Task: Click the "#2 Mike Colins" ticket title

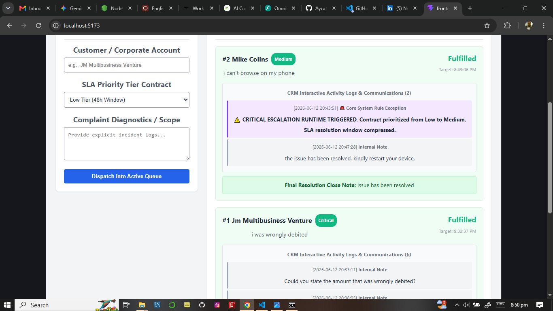Action: 245,60
